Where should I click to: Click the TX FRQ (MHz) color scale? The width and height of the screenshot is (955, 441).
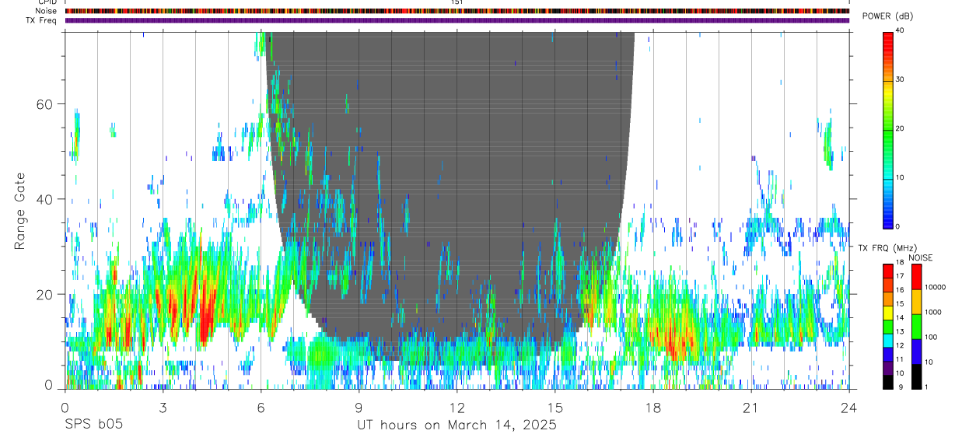pyautogui.click(x=887, y=326)
